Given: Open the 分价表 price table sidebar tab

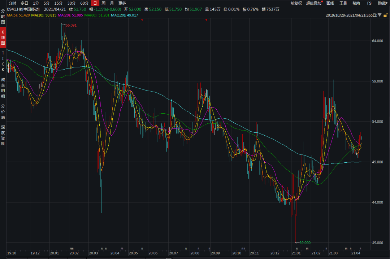Looking at the screenshot, I should pos(3,111).
